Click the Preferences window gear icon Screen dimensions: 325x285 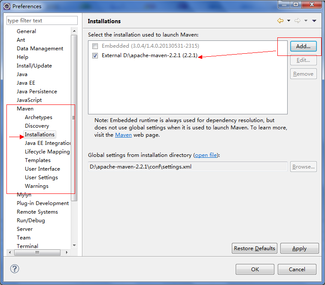pos(6,6)
